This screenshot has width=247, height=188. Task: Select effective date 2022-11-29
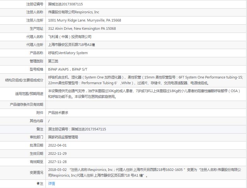[x=57, y=154]
